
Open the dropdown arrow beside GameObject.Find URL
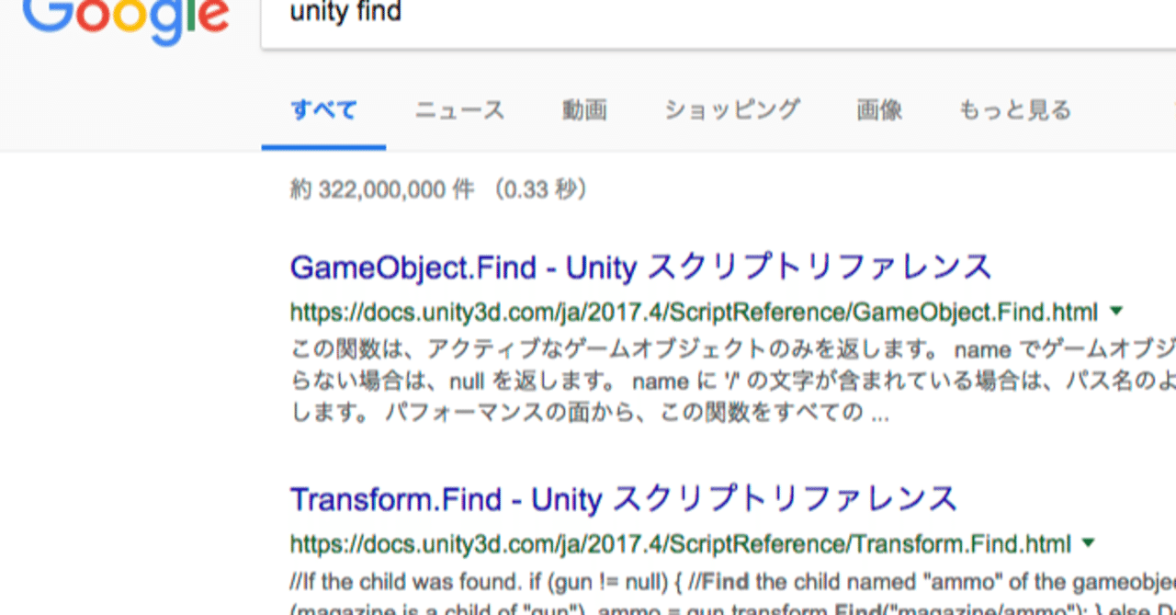pos(1114,311)
